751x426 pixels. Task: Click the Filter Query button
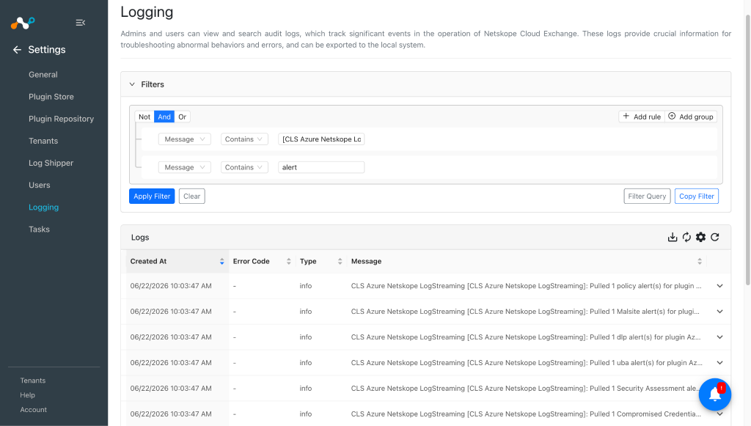tap(647, 197)
